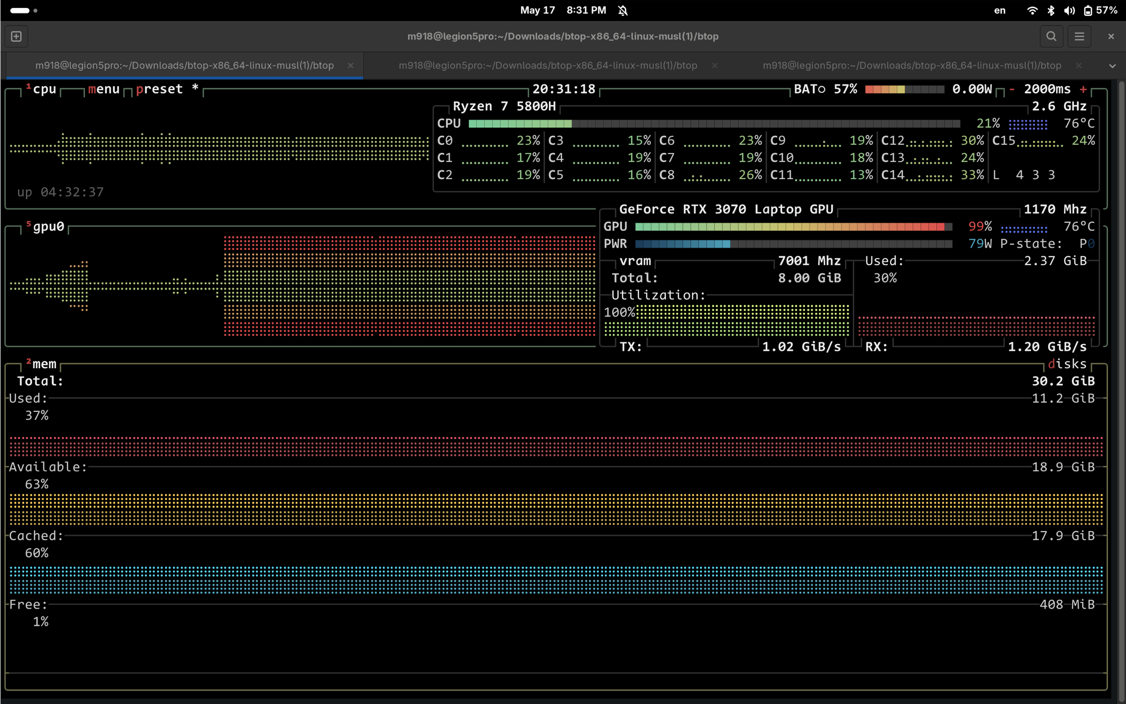Switch to the third btop tab
The image size is (1126, 704).
(911, 65)
